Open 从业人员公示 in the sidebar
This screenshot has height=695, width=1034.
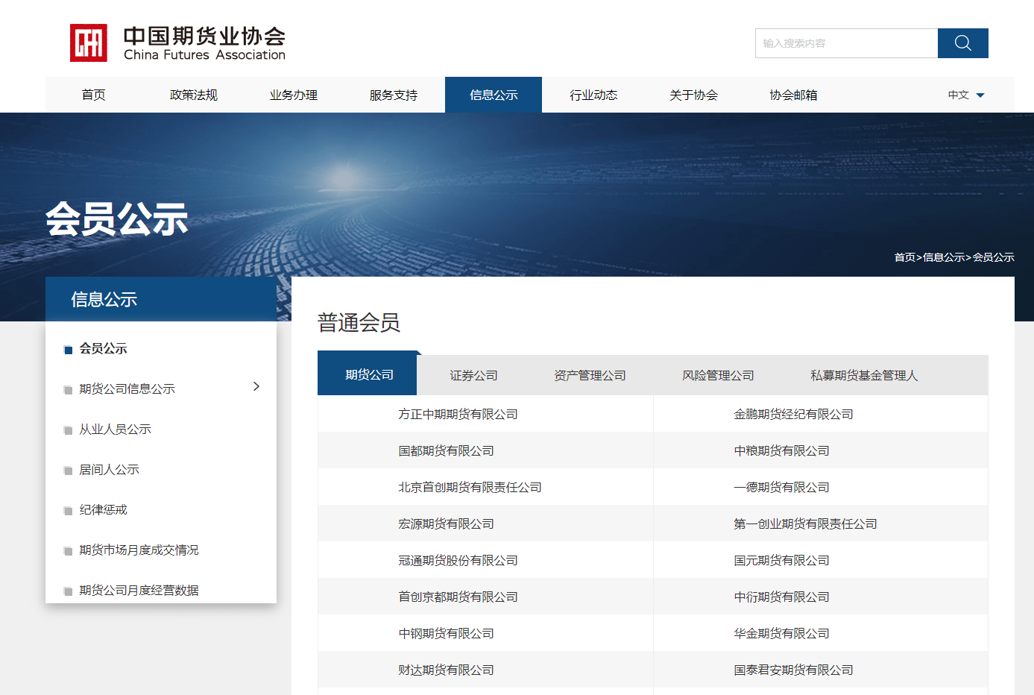(x=115, y=430)
